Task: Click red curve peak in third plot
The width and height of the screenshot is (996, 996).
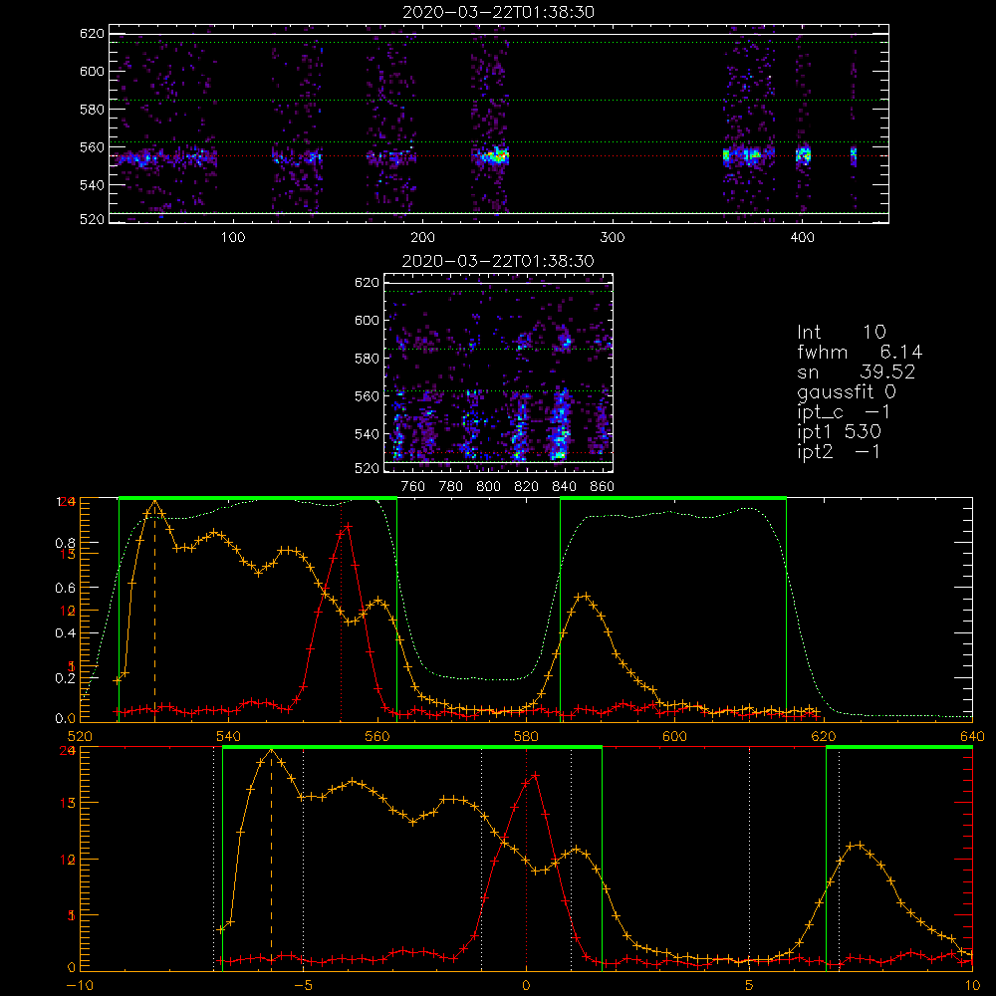Action: click(x=348, y=526)
